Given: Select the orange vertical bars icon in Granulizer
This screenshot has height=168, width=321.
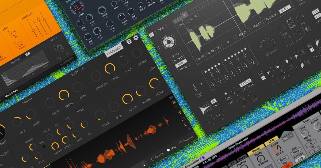Looking at the screenshot, I should (x=174, y=102).
